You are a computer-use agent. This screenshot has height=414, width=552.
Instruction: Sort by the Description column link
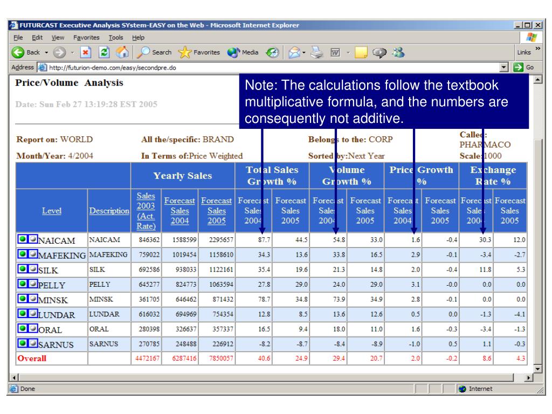(x=109, y=211)
